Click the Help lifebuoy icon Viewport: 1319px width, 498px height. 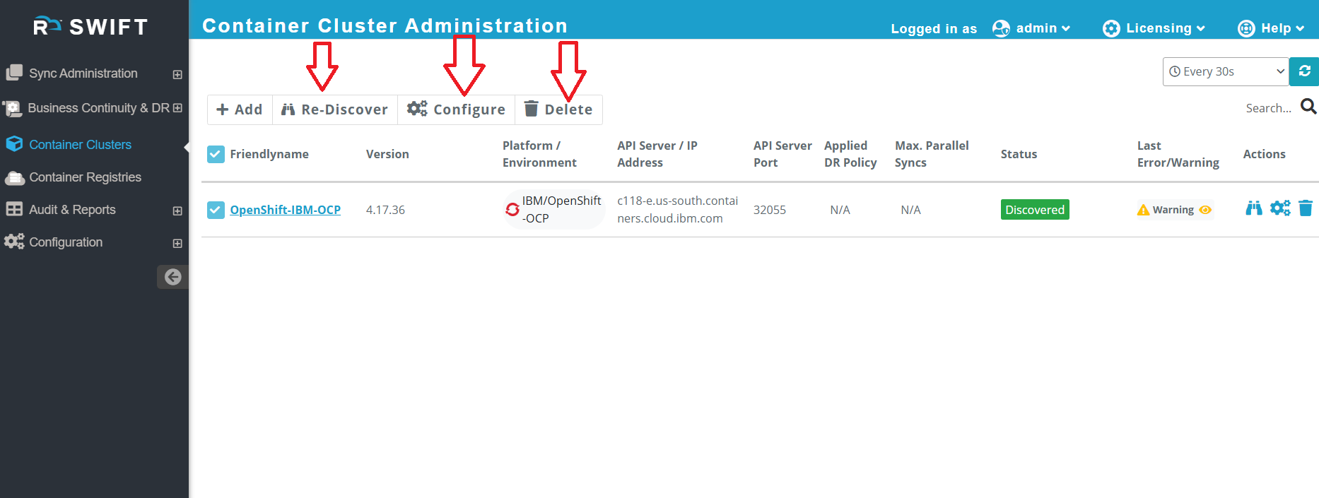tap(1246, 28)
